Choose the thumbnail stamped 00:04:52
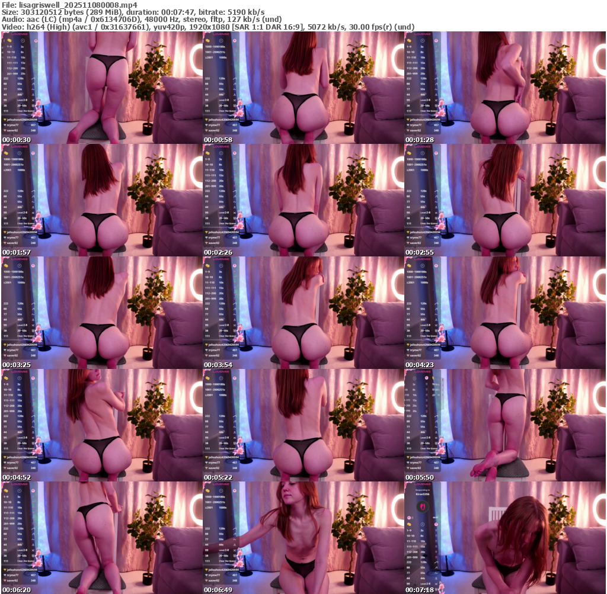This screenshot has width=607, height=594. coord(102,425)
